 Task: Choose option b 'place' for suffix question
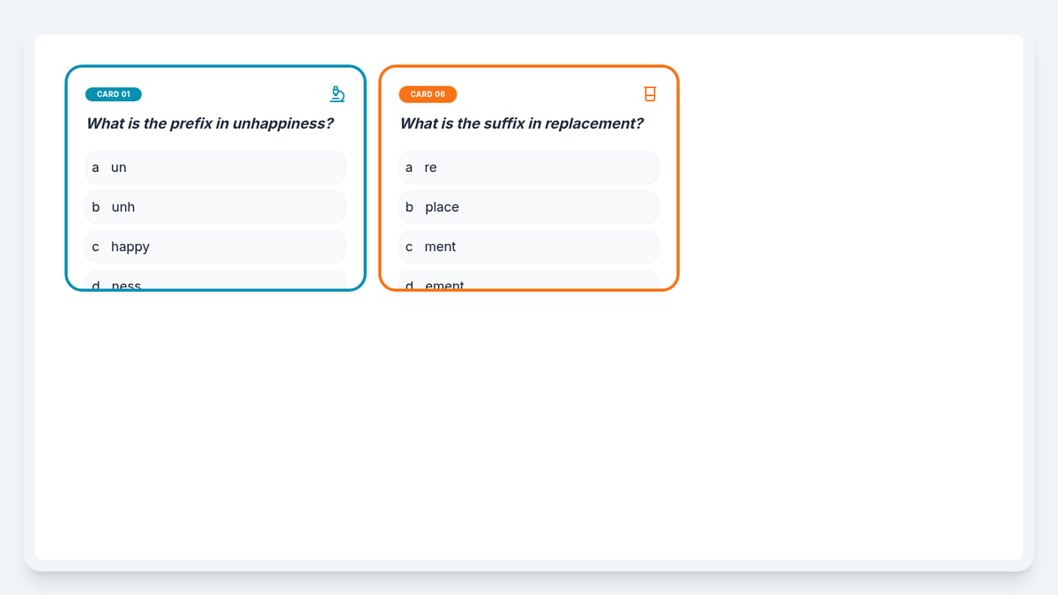click(529, 207)
